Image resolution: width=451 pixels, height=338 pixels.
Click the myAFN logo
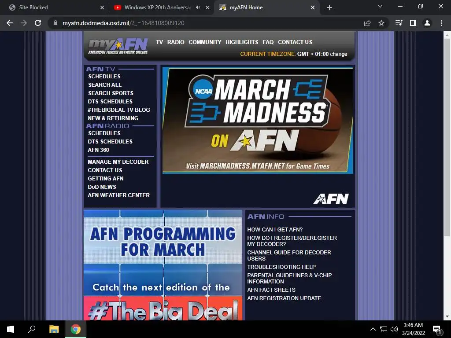coord(118,46)
